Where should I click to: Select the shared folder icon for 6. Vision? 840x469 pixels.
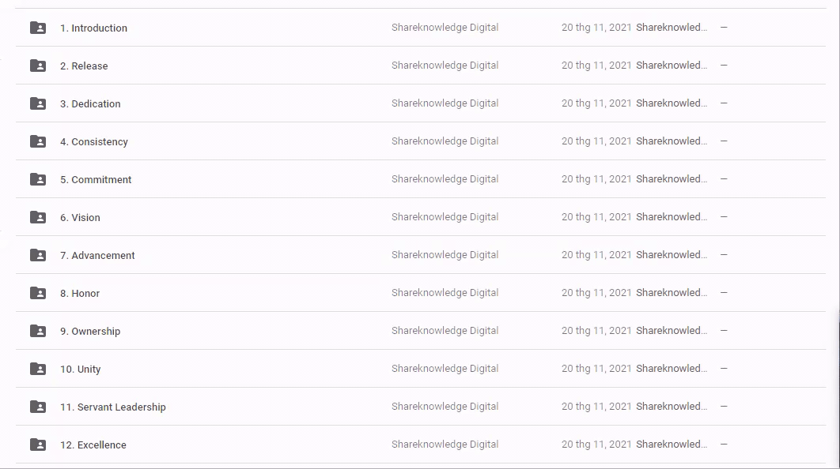coord(38,217)
